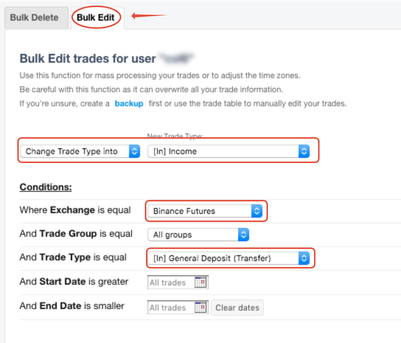401x343 pixels.
Task: Open the [In] General Deposit (Transfer) dropdown
Action: (x=229, y=258)
